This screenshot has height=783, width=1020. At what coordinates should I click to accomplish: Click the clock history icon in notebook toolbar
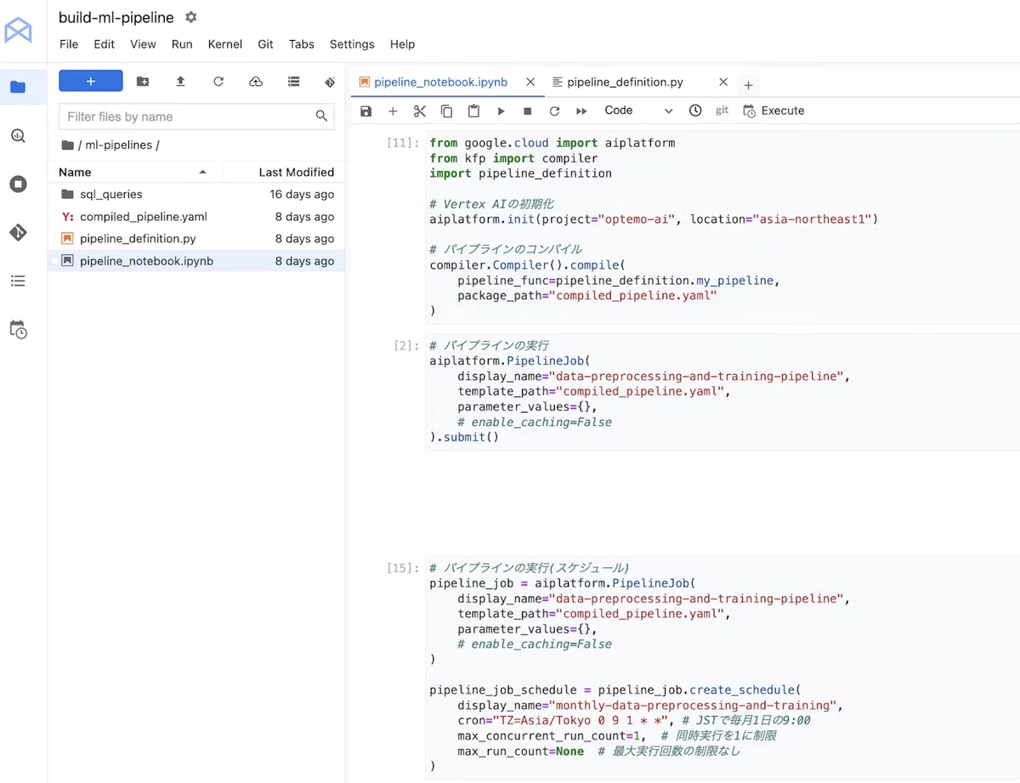click(x=695, y=111)
